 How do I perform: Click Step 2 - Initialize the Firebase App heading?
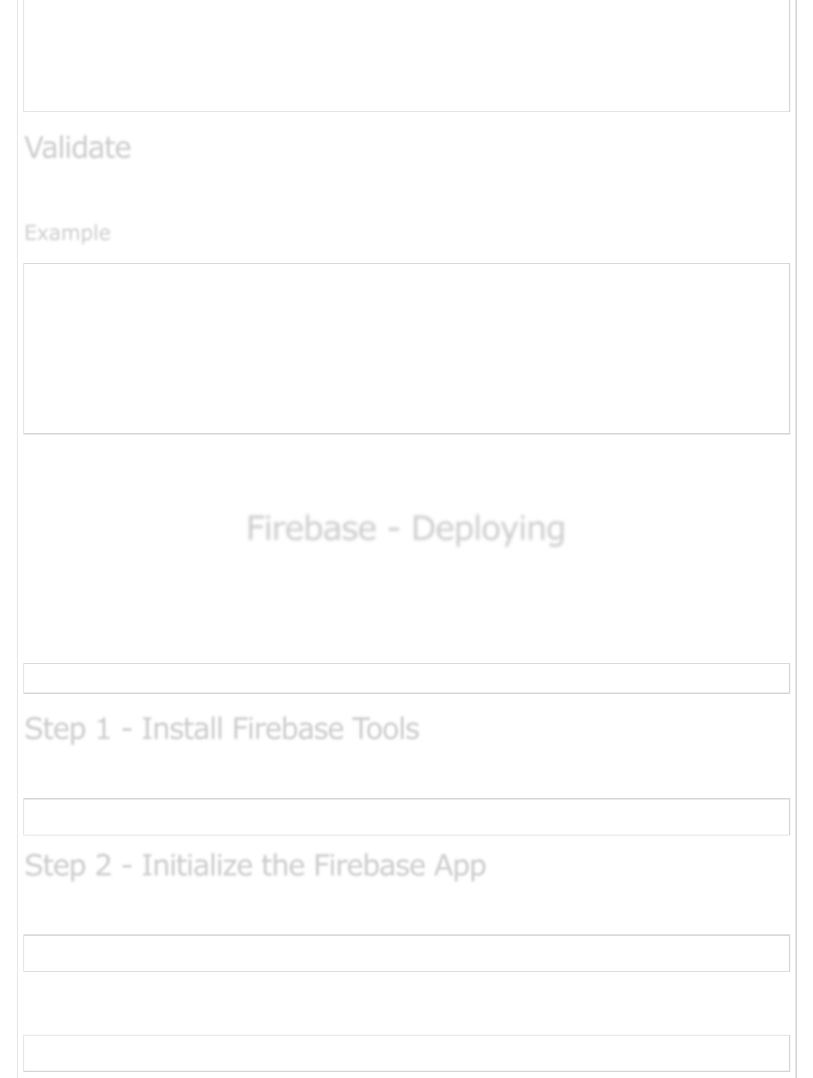[x=255, y=865]
